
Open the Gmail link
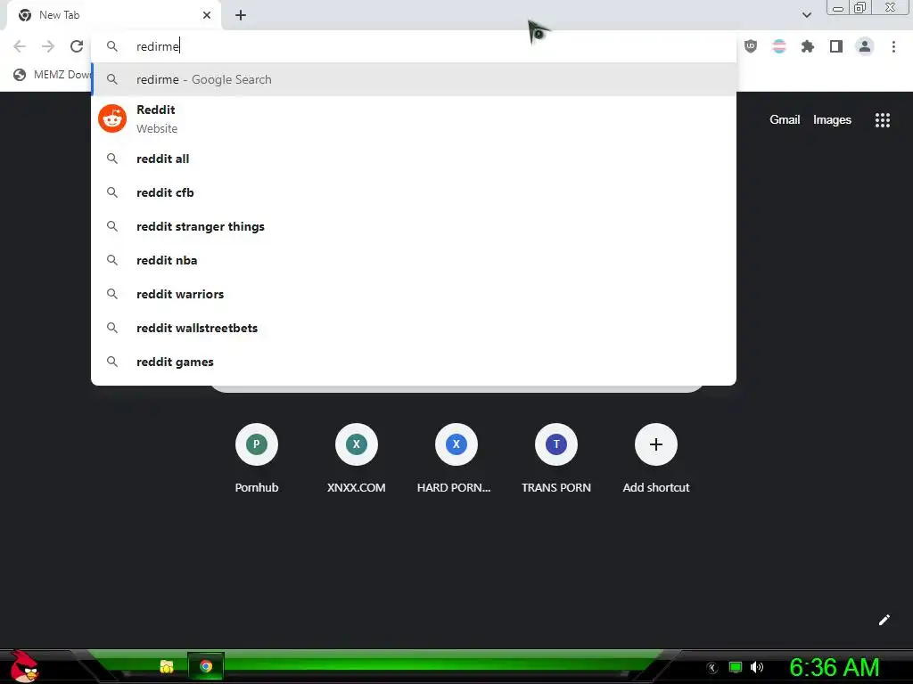(x=785, y=120)
